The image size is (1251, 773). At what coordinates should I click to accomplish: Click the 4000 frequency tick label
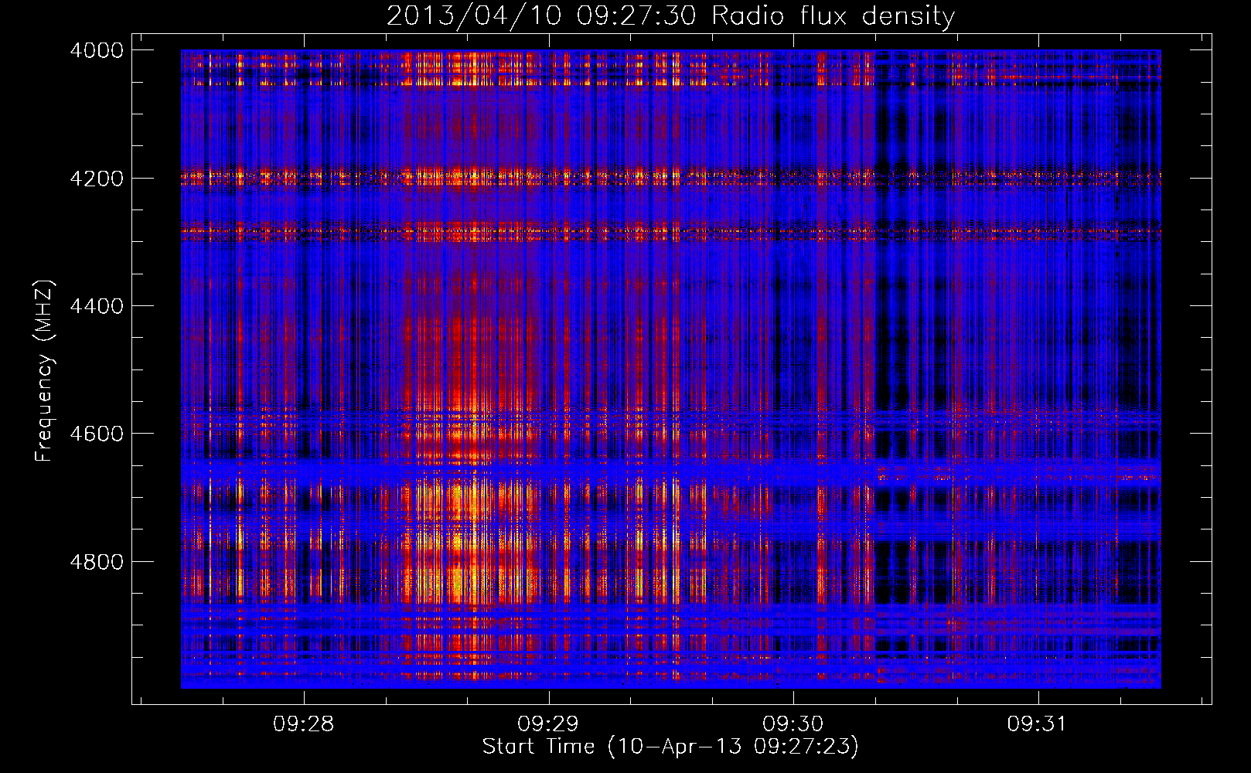pos(97,50)
